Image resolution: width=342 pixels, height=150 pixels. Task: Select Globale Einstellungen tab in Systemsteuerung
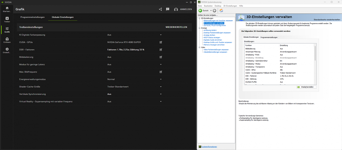(x=251, y=37)
